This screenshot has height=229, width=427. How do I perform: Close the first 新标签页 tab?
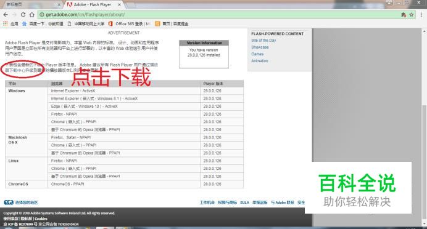click(x=59, y=5)
